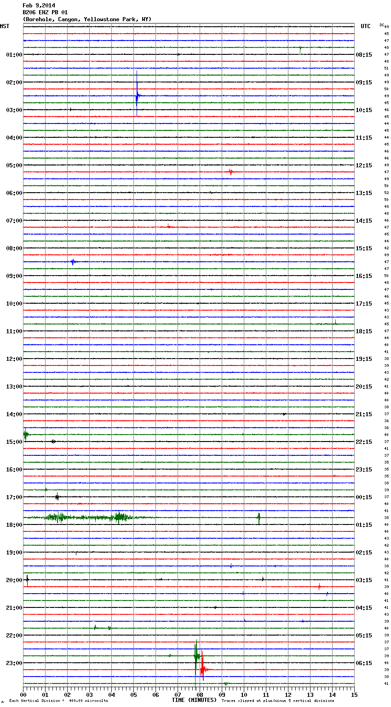Screen dimensions: 391x707
Task: Click the "02:15" UTC time label
Action: 364,553
